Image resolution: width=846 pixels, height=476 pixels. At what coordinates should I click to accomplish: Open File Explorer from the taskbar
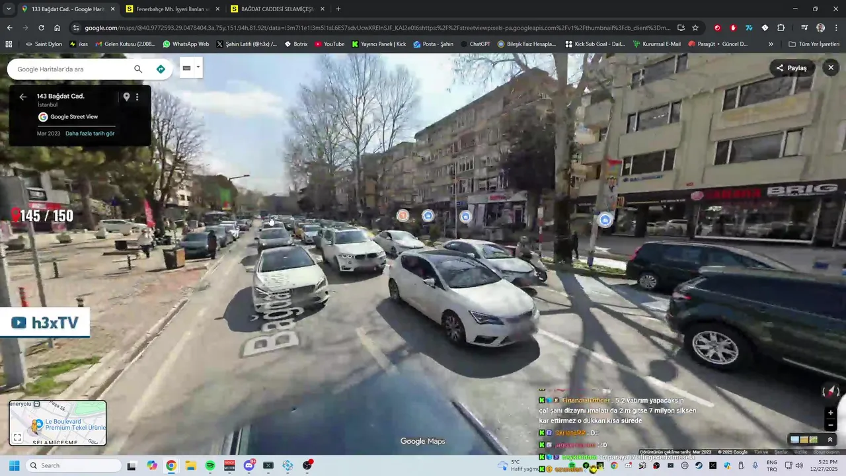[x=190, y=465]
